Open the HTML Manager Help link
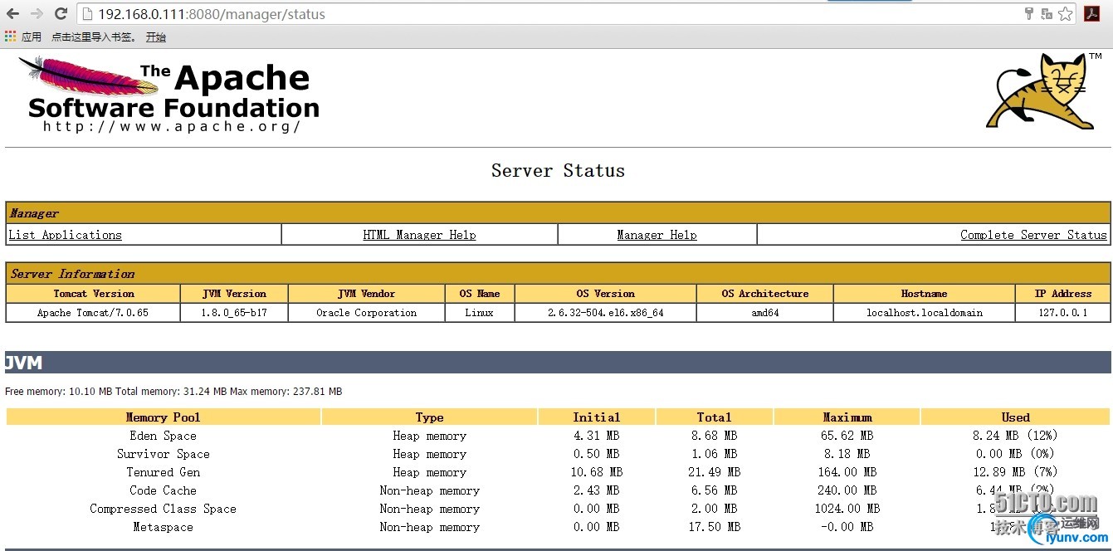Image resolution: width=1113 pixels, height=551 pixels. (419, 235)
